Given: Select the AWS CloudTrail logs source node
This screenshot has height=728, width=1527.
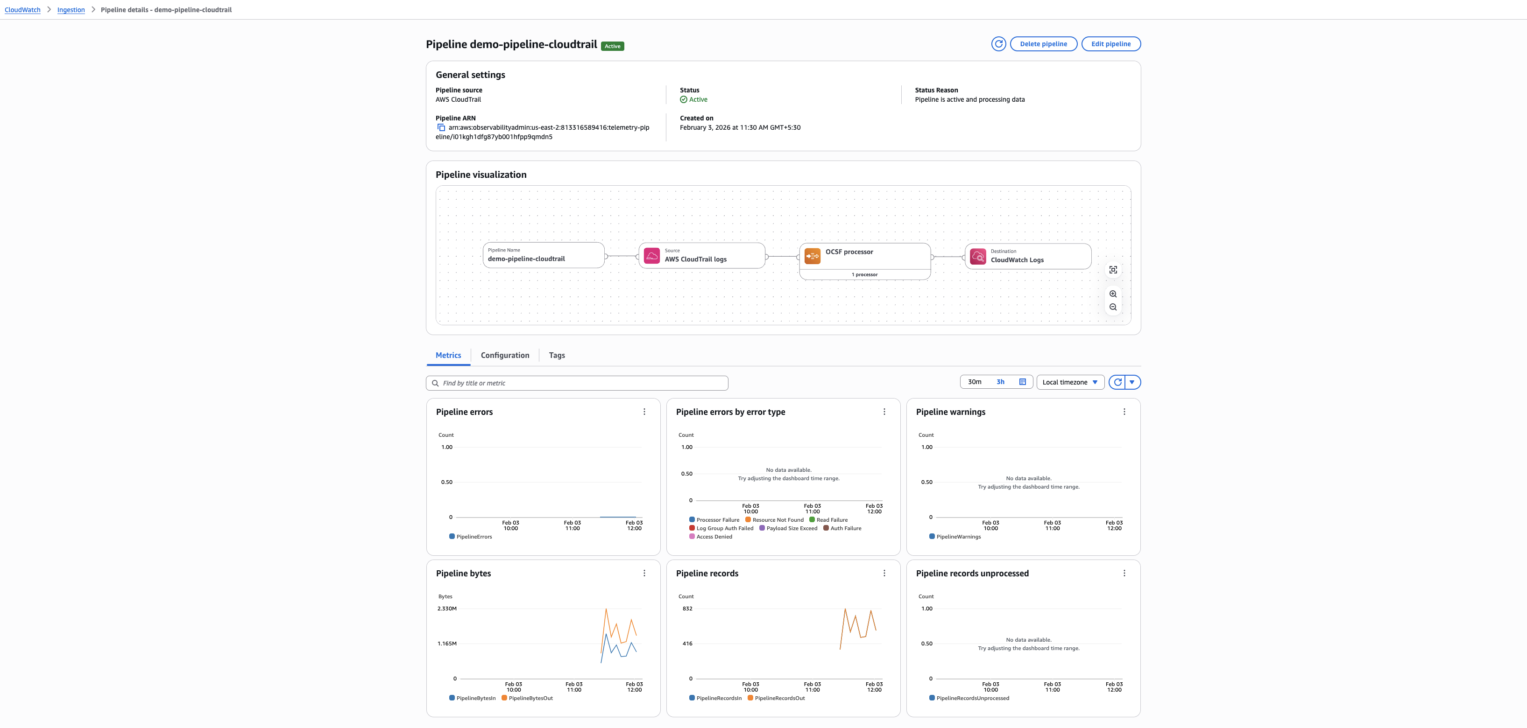Looking at the screenshot, I should tap(702, 256).
